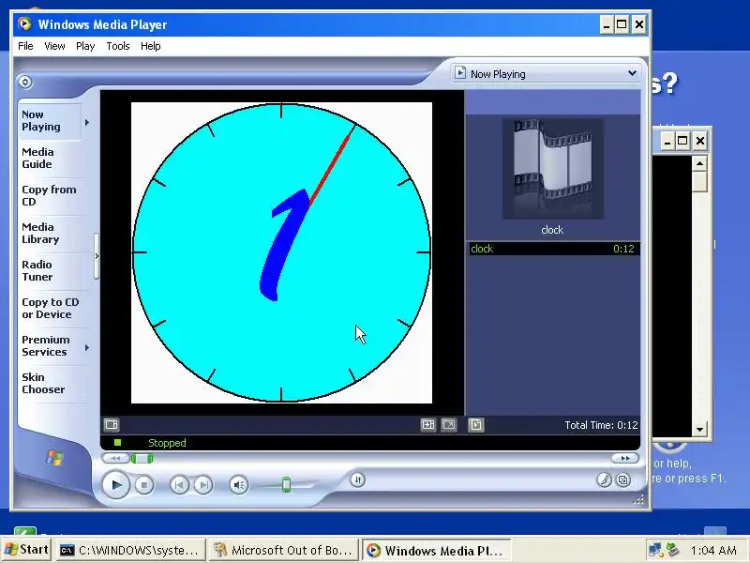750x563 pixels.
Task: Click Windows Media Player taskbar button
Action: (x=436, y=550)
